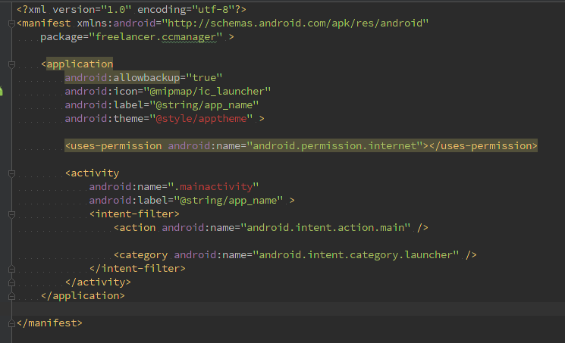Click the package value "freelancer.ccmanager"
The height and width of the screenshot is (343, 565).
(x=155, y=36)
